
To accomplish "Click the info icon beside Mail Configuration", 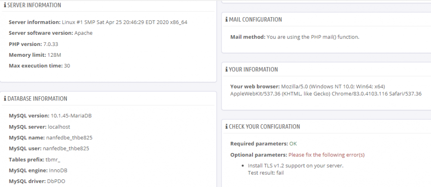I will click(x=227, y=19).
